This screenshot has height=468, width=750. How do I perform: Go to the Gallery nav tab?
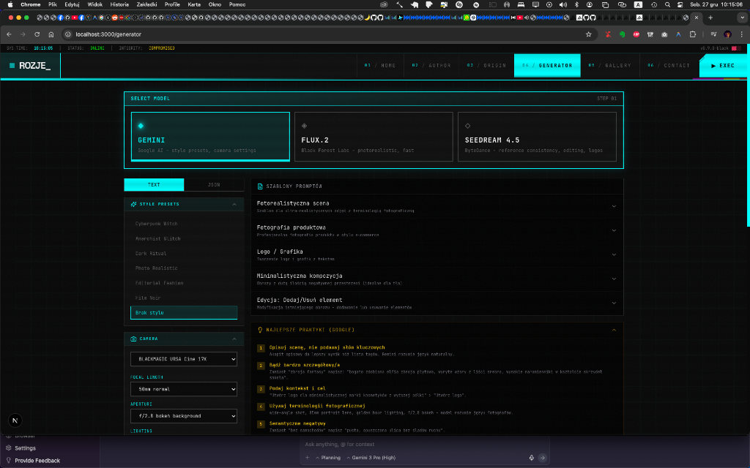pos(610,66)
